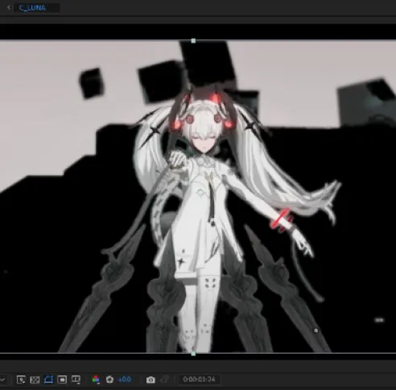Toggle Fast Previews icon in viewer toolbar
The height and width of the screenshot is (390, 396).
point(21,380)
